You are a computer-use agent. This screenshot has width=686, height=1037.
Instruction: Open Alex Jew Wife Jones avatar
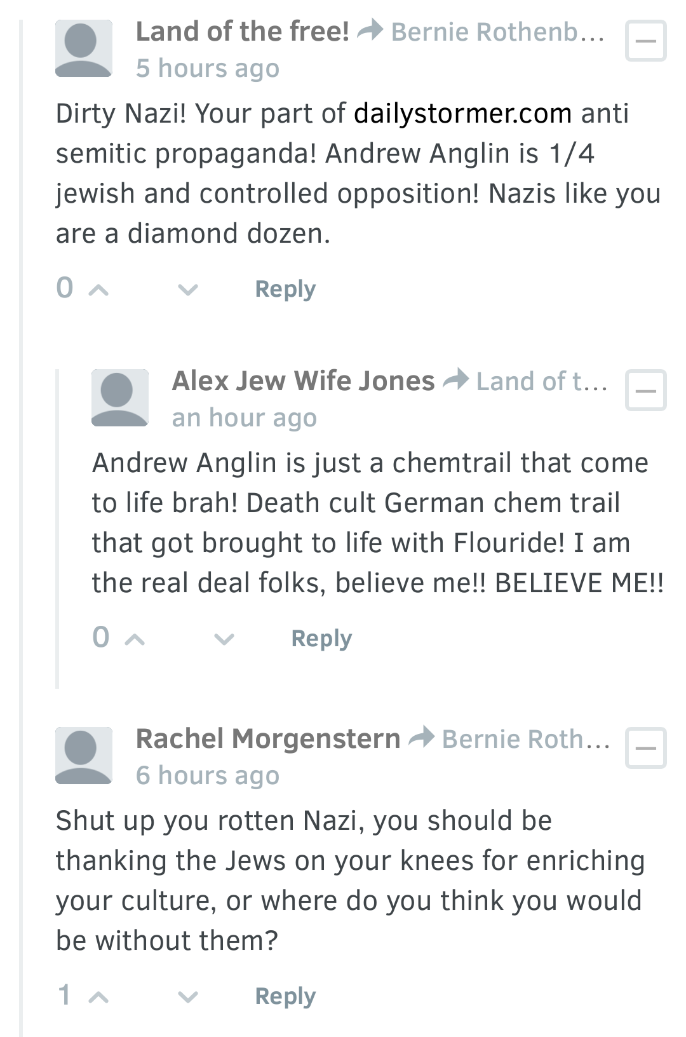pyautogui.click(x=120, y=398)
